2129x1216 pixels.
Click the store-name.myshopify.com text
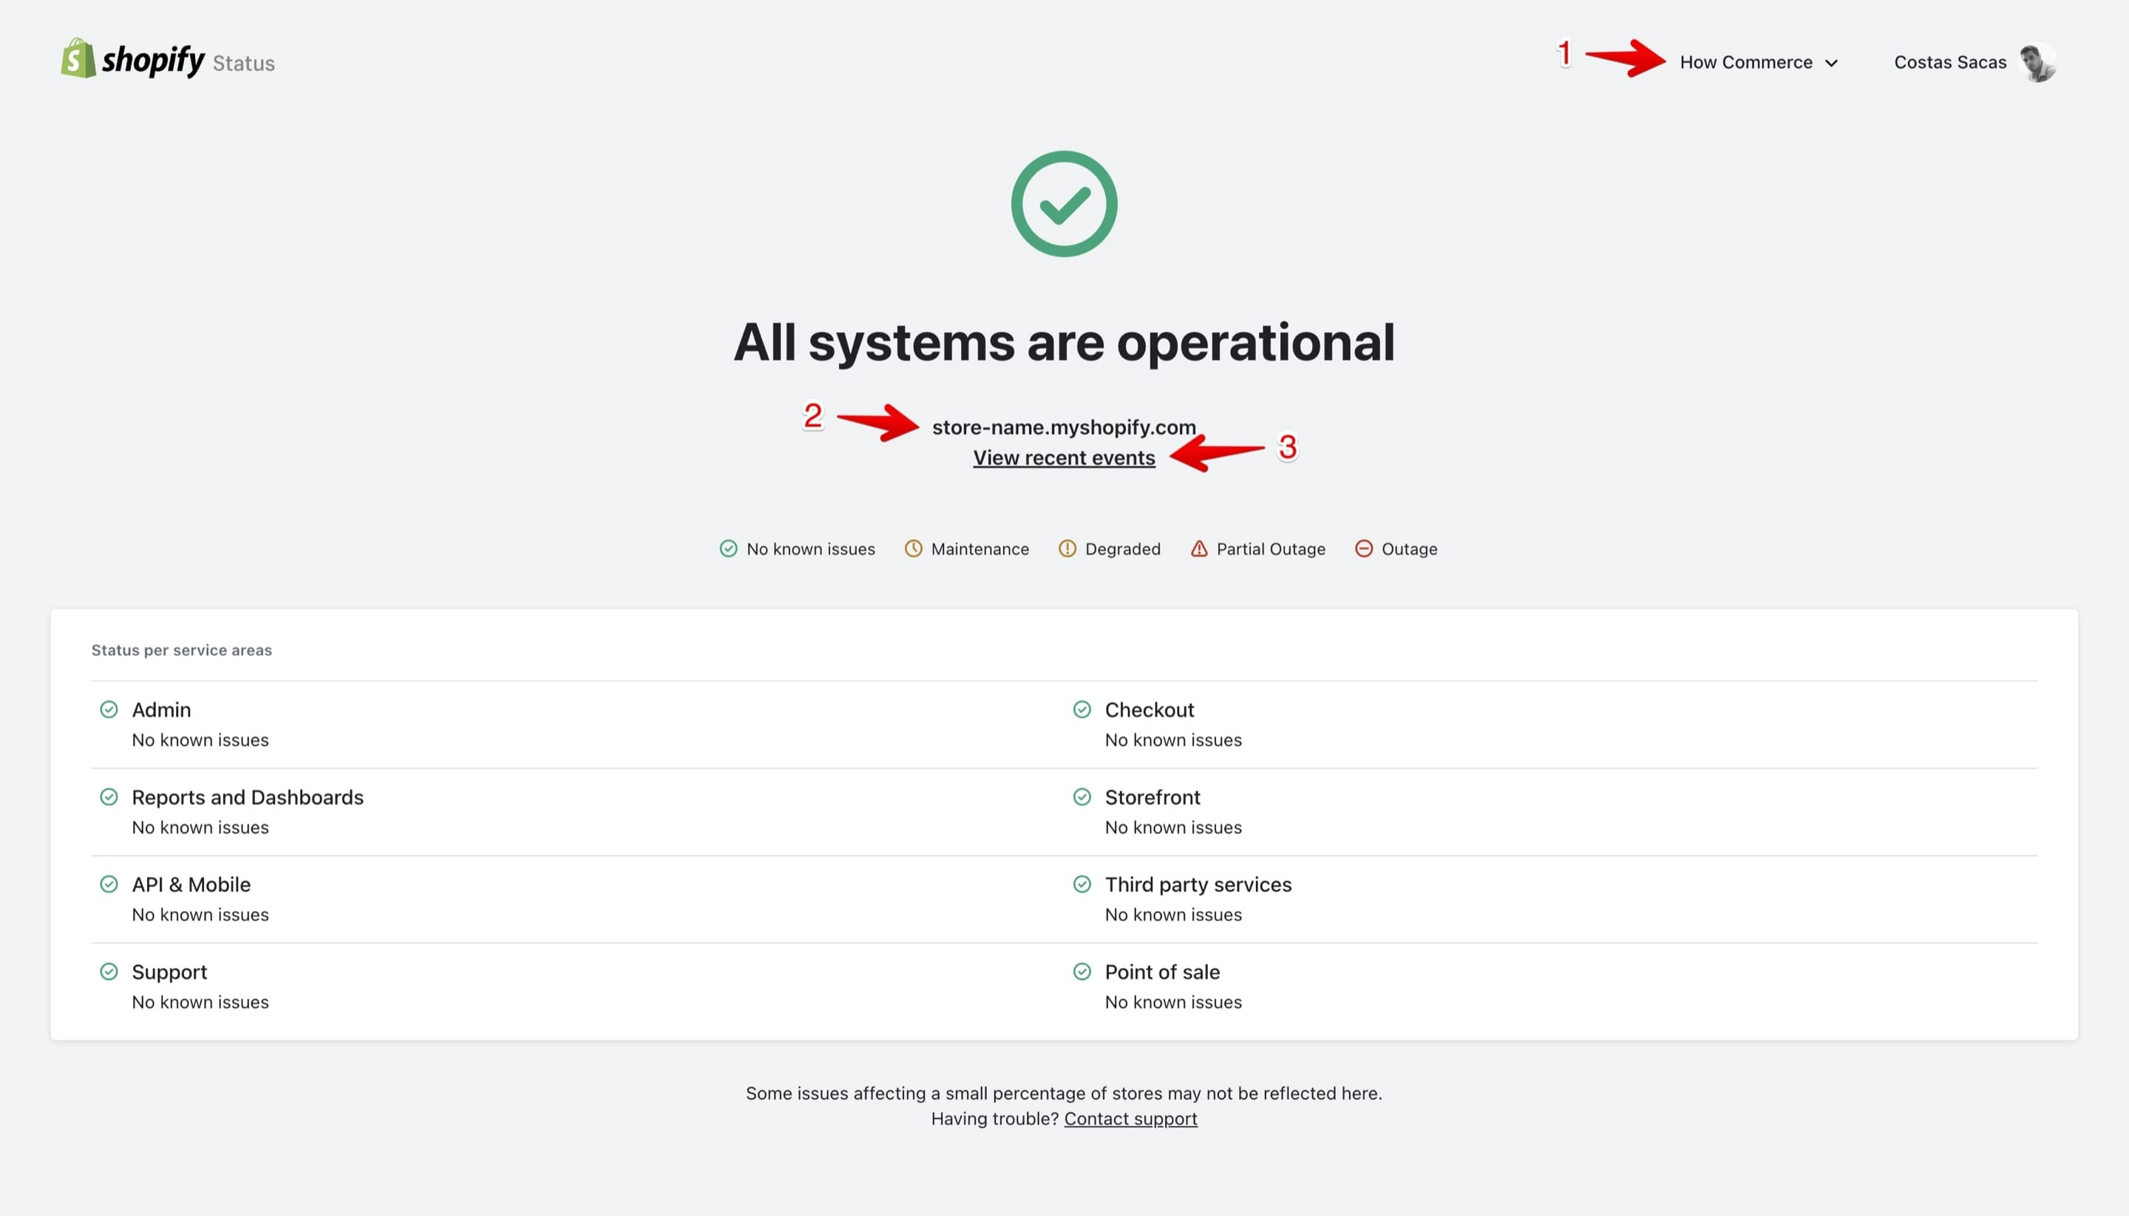tap(1064, 427)
